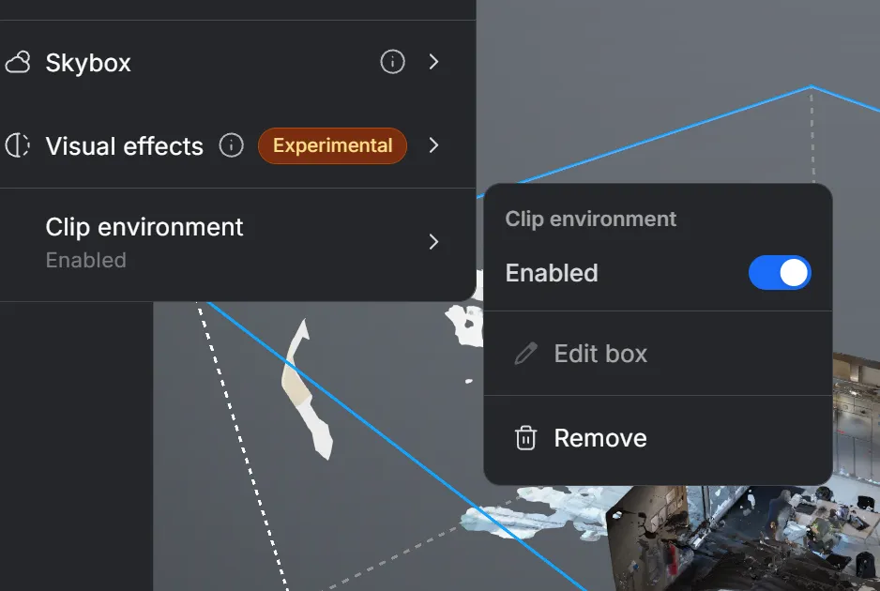Choose Edit box text in popup
880x591 pixels.
point(600,354)
